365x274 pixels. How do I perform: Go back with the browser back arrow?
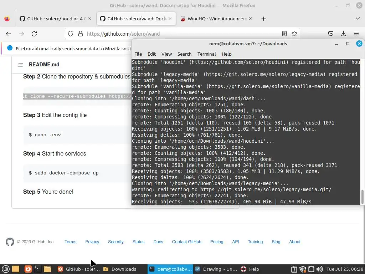point(9,34)
